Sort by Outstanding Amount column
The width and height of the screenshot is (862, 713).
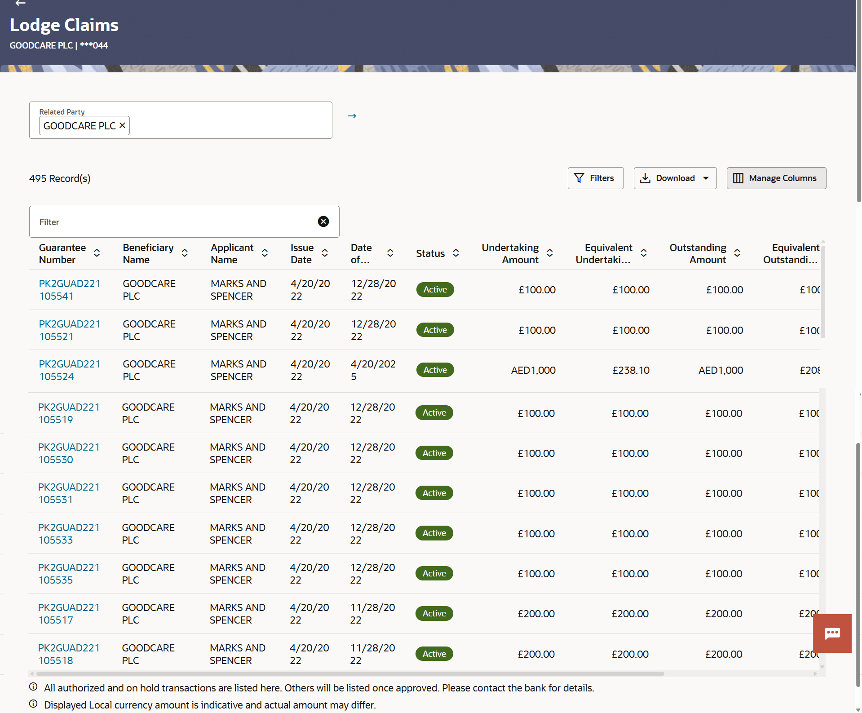pos(737,253)
